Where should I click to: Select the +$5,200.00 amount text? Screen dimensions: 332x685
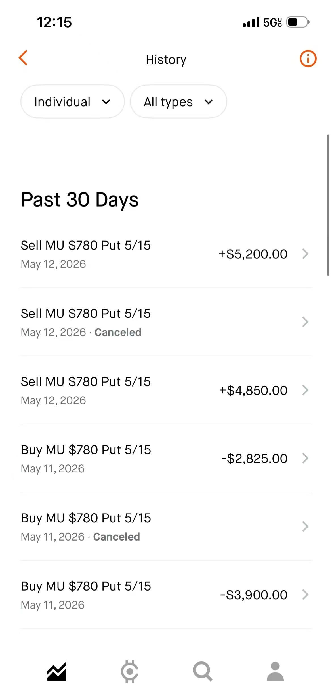253,254
